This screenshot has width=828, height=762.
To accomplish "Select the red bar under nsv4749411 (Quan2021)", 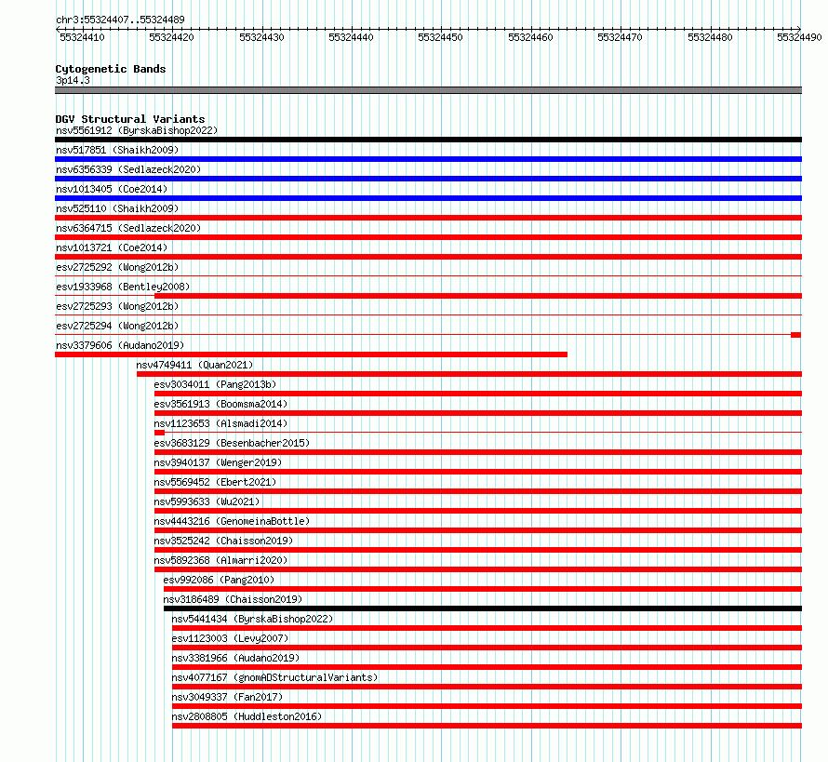I will coord(470,374).
